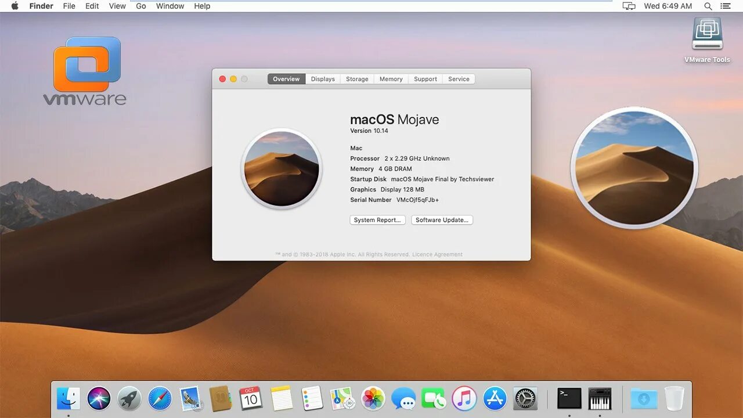Open Notes icon in Dock
This screenshot has width=743, height=418.
[x=282, y=399]
